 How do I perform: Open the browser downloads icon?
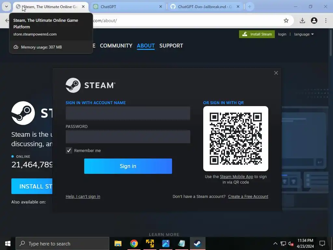(302, 21)
